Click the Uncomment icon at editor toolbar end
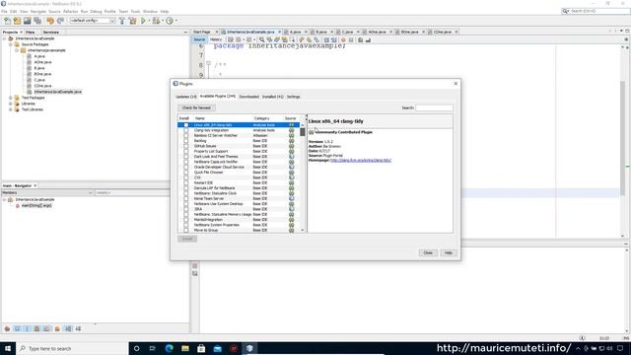Image resolution: width=631 pixels, height=355 pixels. [368, 39]
